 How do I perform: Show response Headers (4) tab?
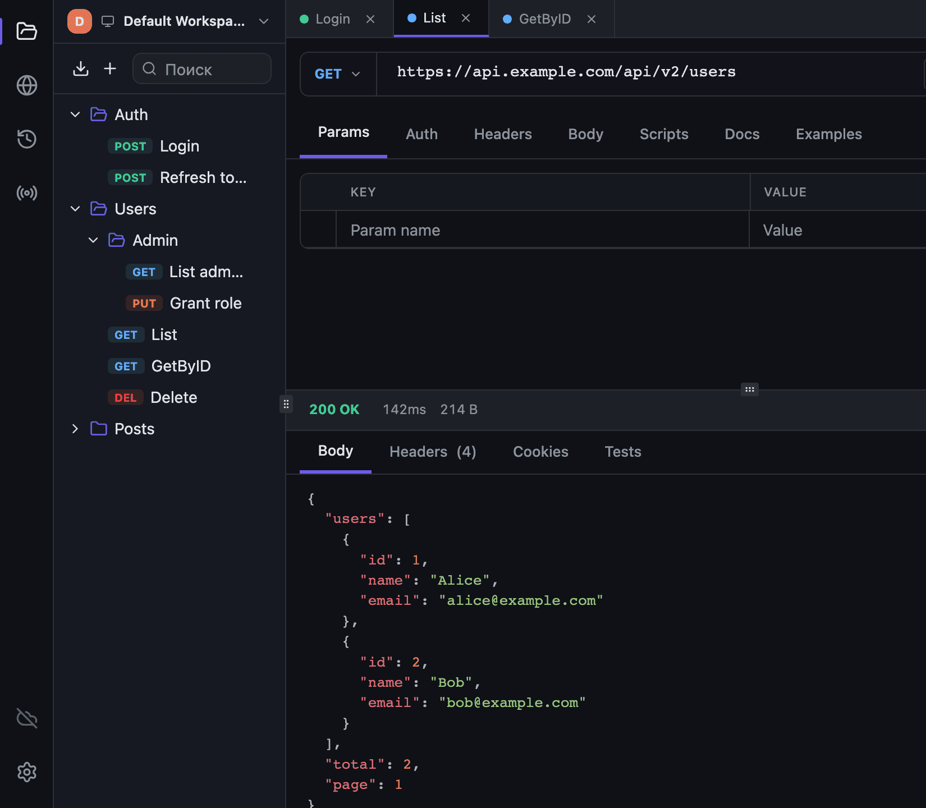[433, 452]
